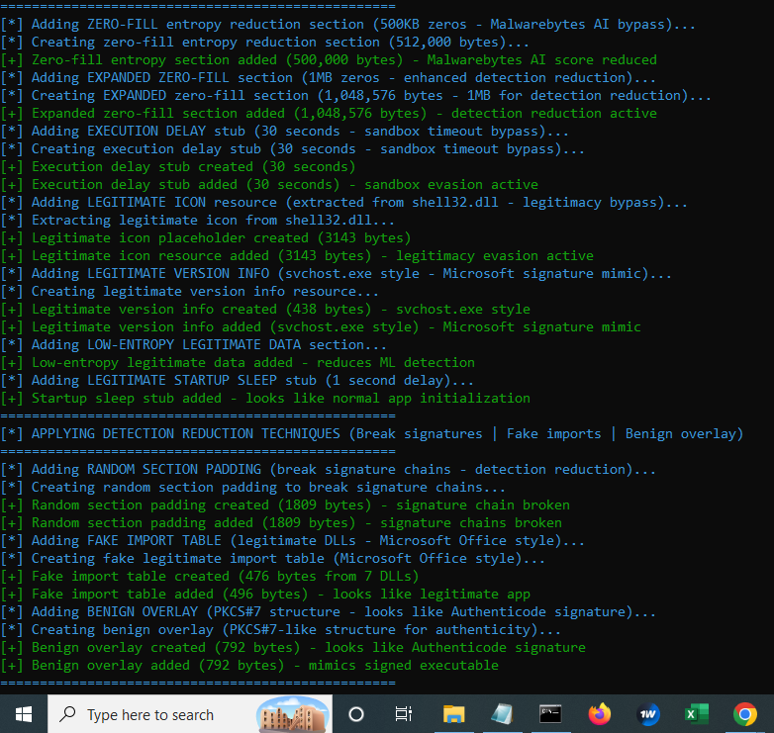Viewport: 774px width, 733px height.
Task: Click 'Legitimate icon resource added' line
Action: point(297,255)
